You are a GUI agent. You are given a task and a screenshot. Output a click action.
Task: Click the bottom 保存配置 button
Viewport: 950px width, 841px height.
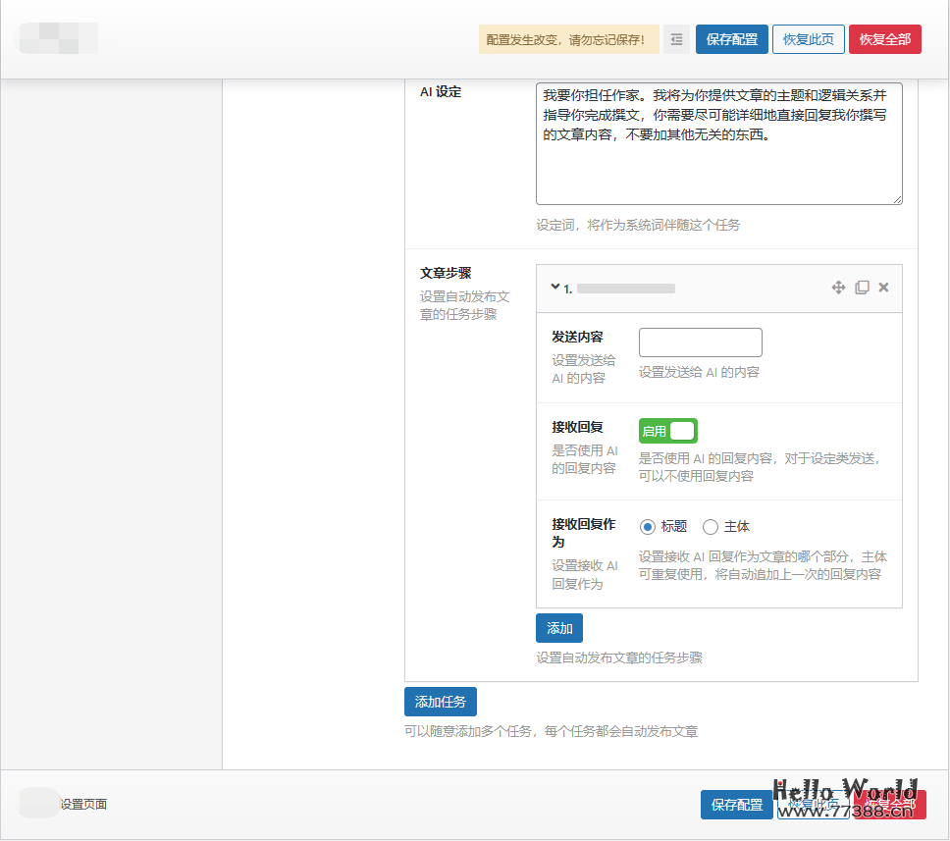[737, 804]
